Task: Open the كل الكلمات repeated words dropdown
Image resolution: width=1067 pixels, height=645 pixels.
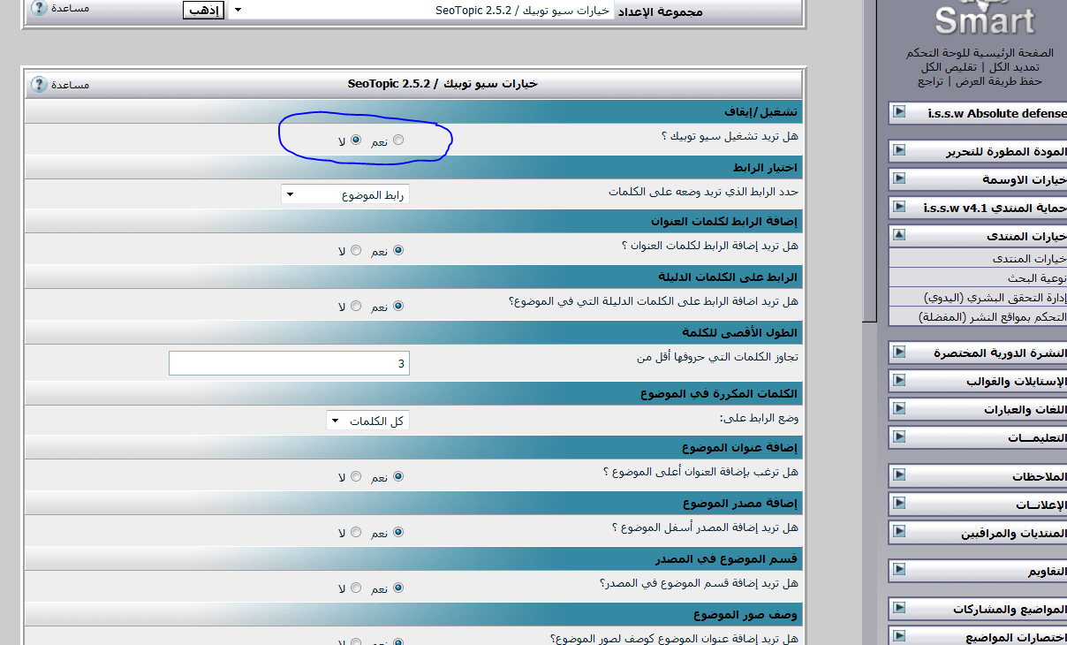Action: (x=367, y=421)
